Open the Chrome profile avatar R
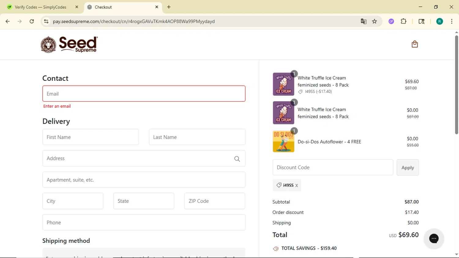Viewport: 459px width, 258px height. tap(440, 21)
